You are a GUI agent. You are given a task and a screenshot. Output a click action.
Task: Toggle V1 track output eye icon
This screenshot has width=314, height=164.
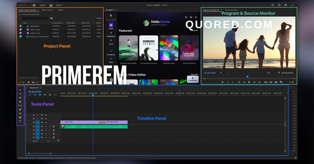[x=46, y=122]
